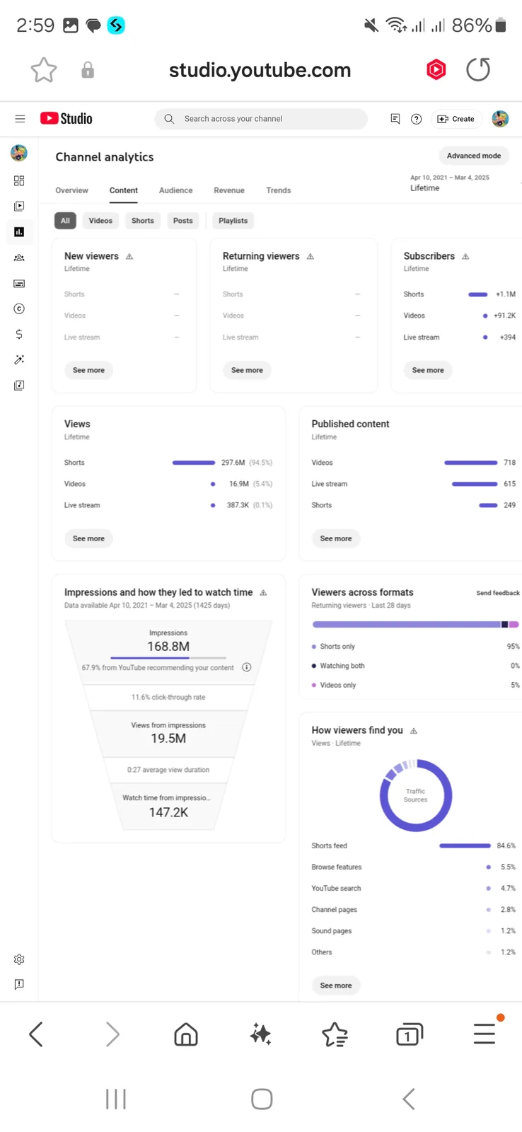The width and height of the screenshot is (522, 1132).
Task: Click warning icon next to Returning viewers
Action: point(311,257)
